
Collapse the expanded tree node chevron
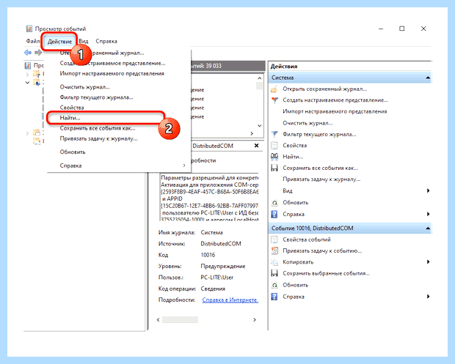pos(27,83)
